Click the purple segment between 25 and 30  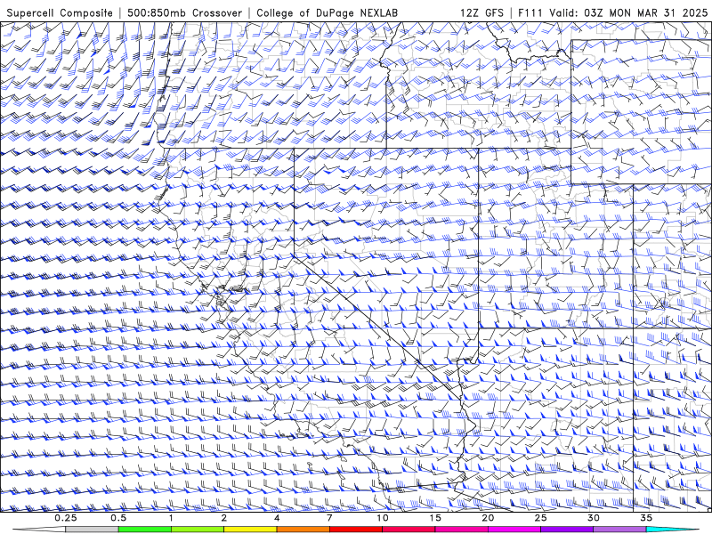click(567, 530)
